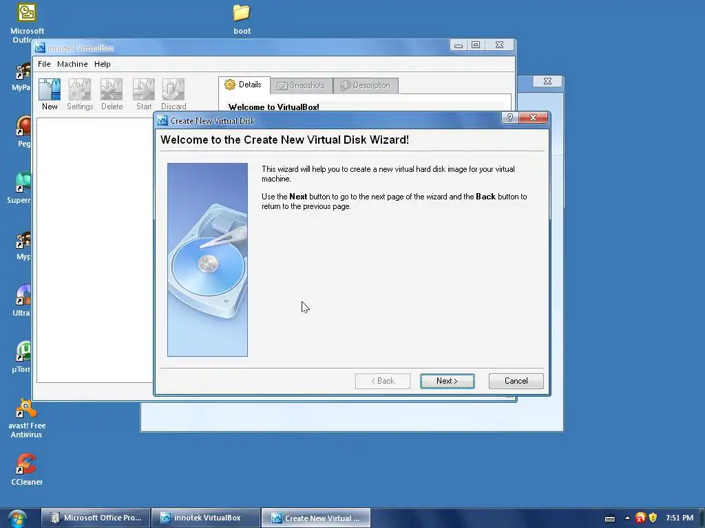Click the Delete machine toolbar icon

112,94
